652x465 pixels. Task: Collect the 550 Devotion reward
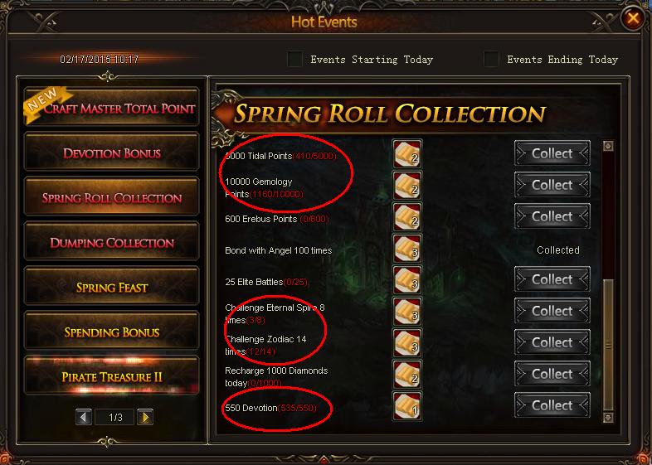click(552, 405)
